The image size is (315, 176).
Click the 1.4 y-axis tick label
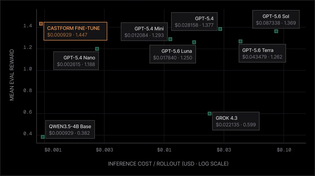point(28,26)
